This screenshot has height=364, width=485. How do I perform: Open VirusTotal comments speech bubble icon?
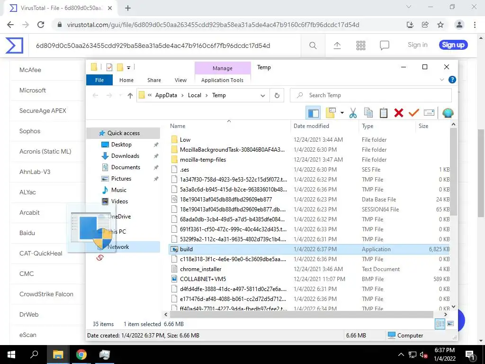pos(384,45)
